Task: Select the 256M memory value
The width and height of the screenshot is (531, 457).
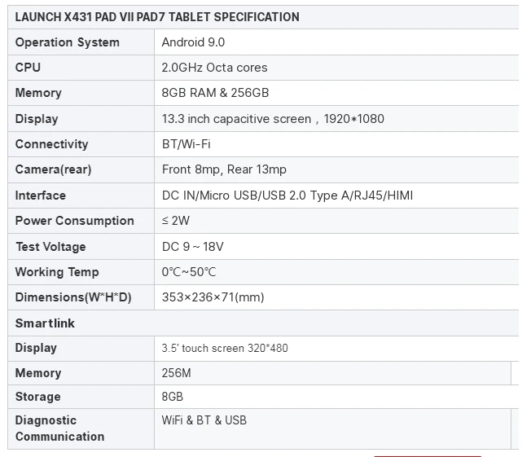Action: [x=177, y=373]
